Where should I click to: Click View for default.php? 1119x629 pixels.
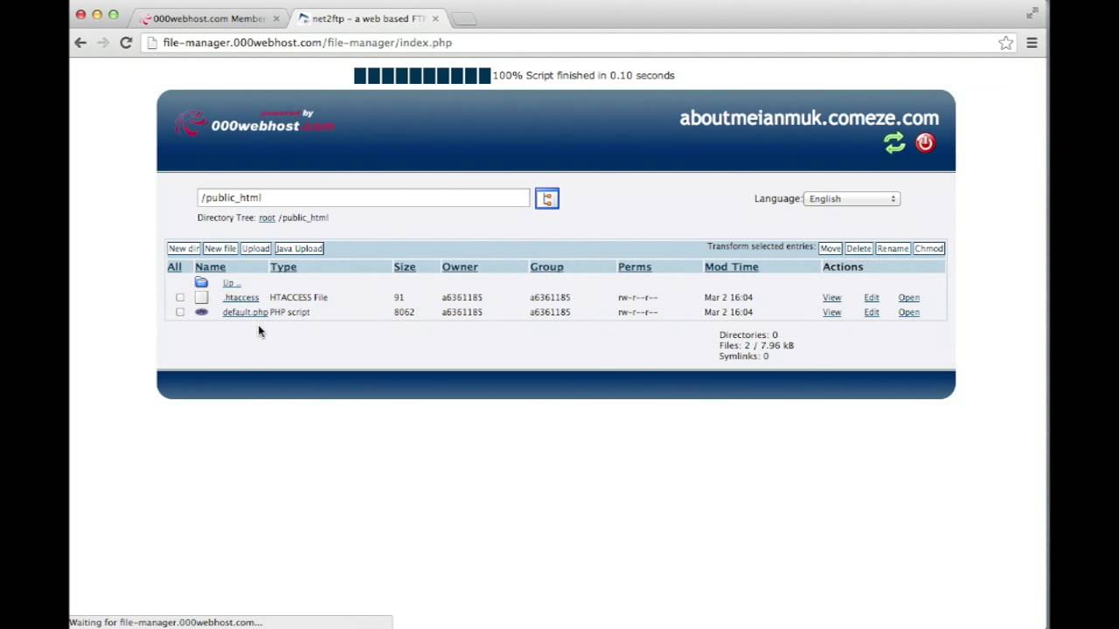coord(831,312)
